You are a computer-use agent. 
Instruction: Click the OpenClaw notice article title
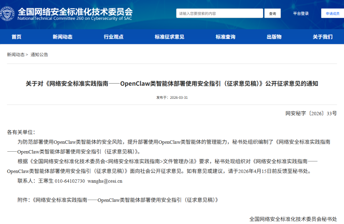click(x=172, y=84)
